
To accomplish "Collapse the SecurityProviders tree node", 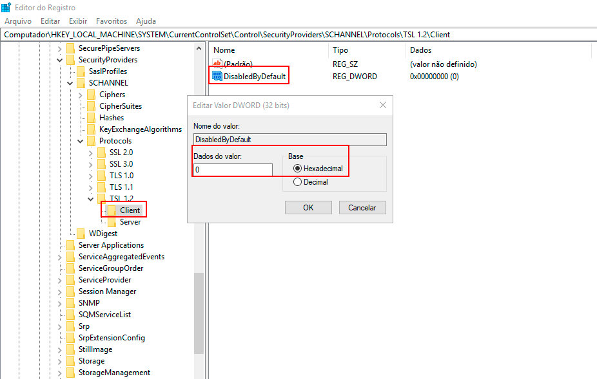I will [60, 60].
